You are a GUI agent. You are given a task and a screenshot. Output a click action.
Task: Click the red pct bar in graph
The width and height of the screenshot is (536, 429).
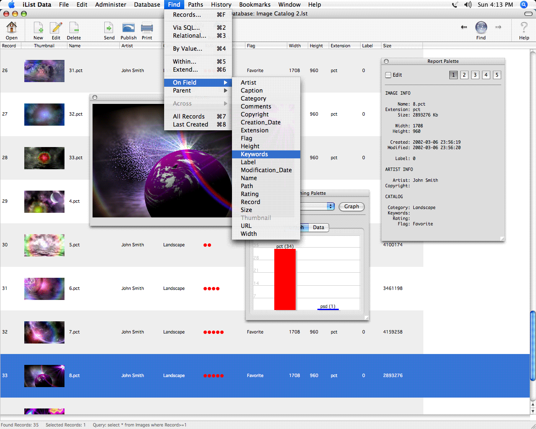click(x=285, y=279)
